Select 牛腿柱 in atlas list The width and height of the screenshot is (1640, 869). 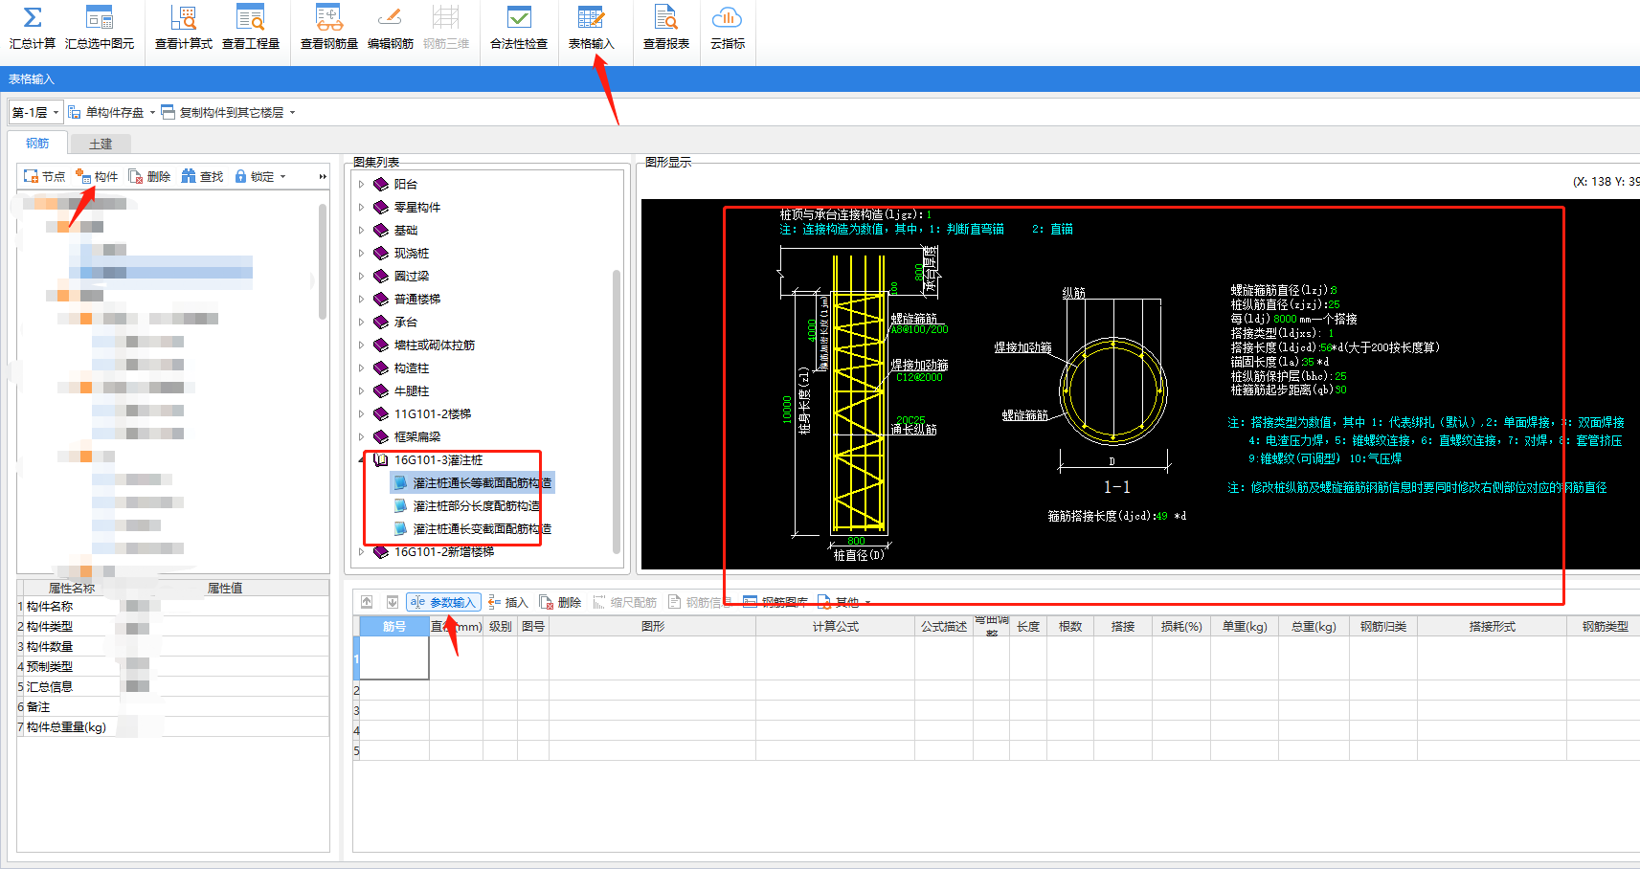412,390
